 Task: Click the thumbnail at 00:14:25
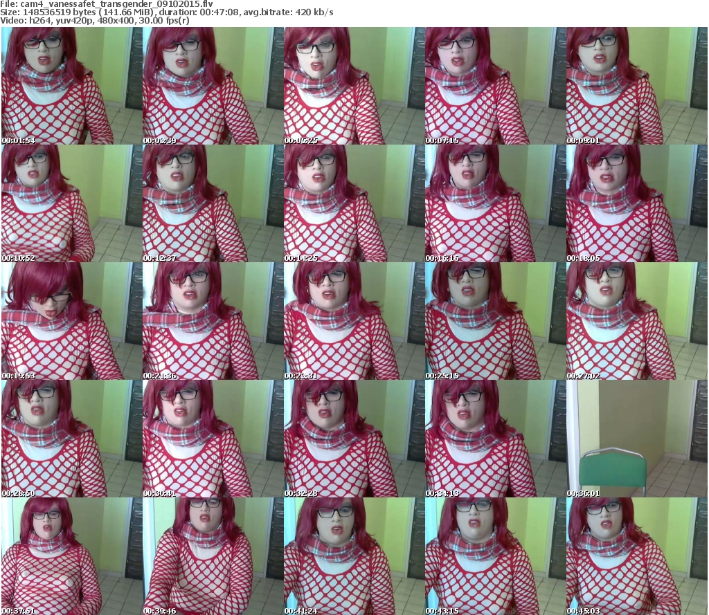(354, 203)
